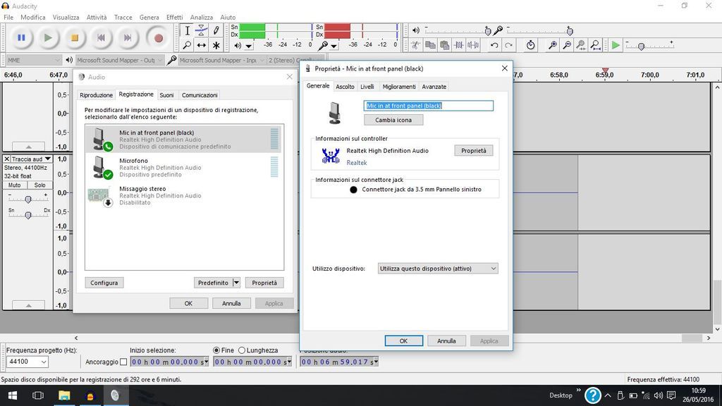Select the Draw pencil tool
This screenshot has width=722, height=406.
(216, 30)
